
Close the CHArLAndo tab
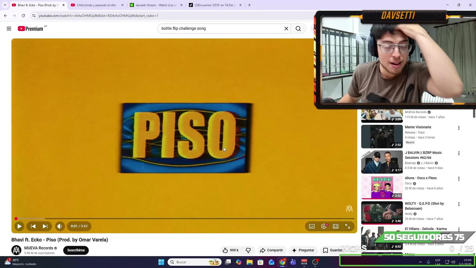click(x=122, y=5)
